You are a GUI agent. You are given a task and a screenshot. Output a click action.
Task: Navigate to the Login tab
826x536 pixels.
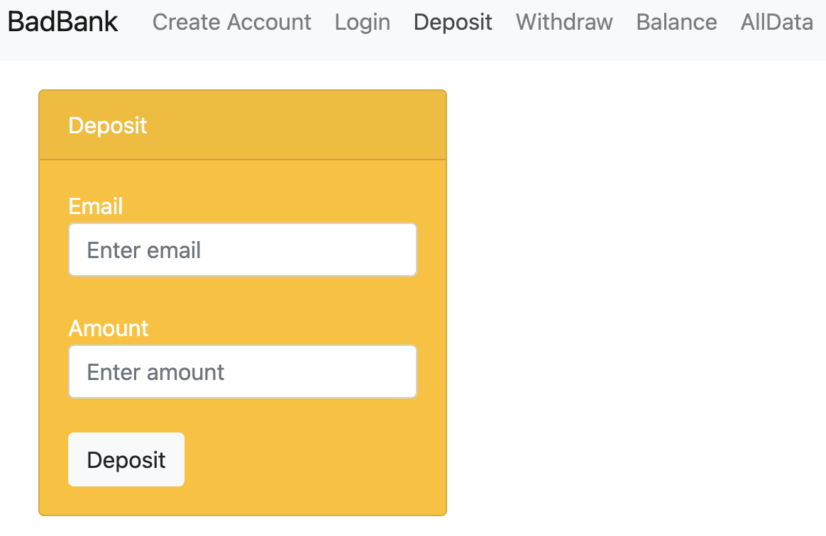(x=362, y=22)
